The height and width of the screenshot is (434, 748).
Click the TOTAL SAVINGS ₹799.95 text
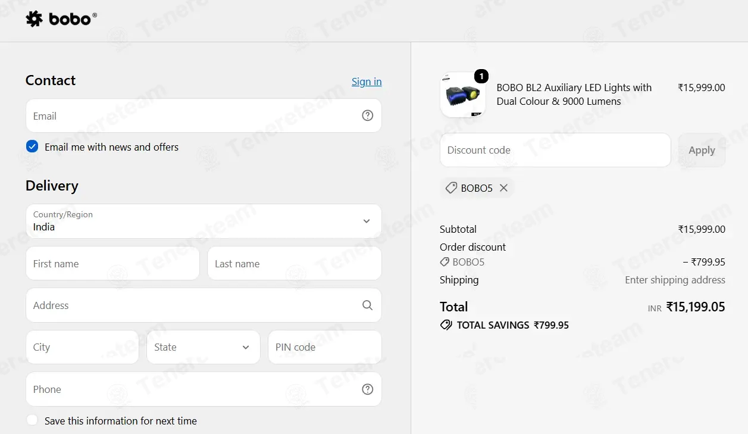click(x=512, y=325)
